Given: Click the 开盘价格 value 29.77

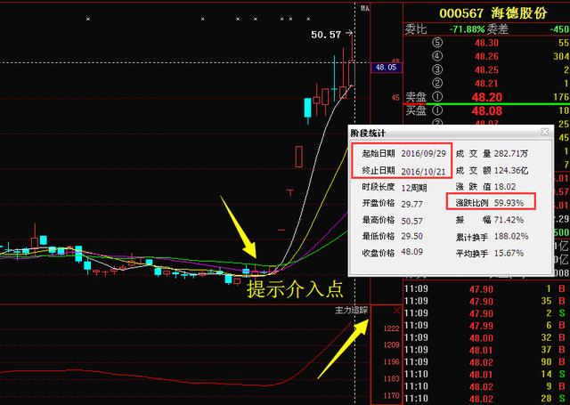Looking at the screenshot, I should coord(411,204).
